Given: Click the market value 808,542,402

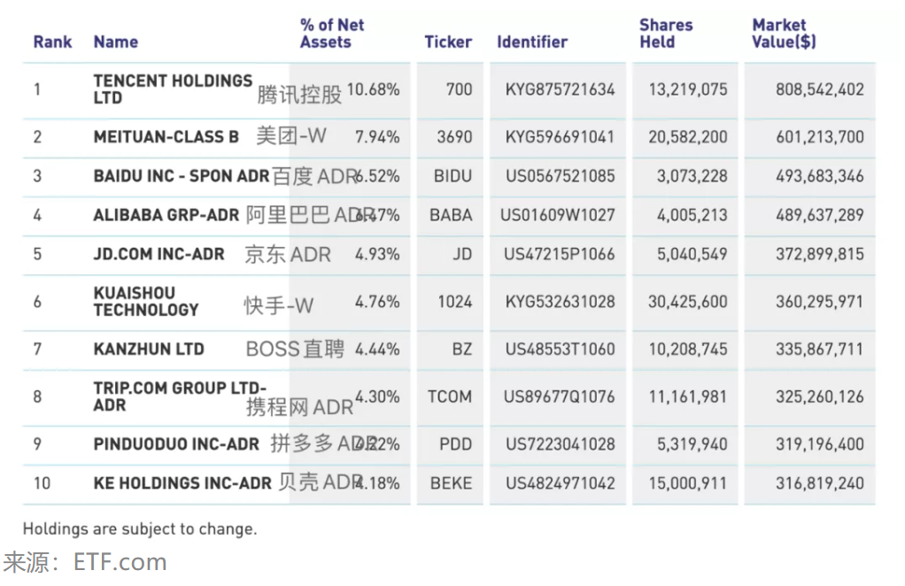Looking at the screenshot, I should (x=819, y=89).
